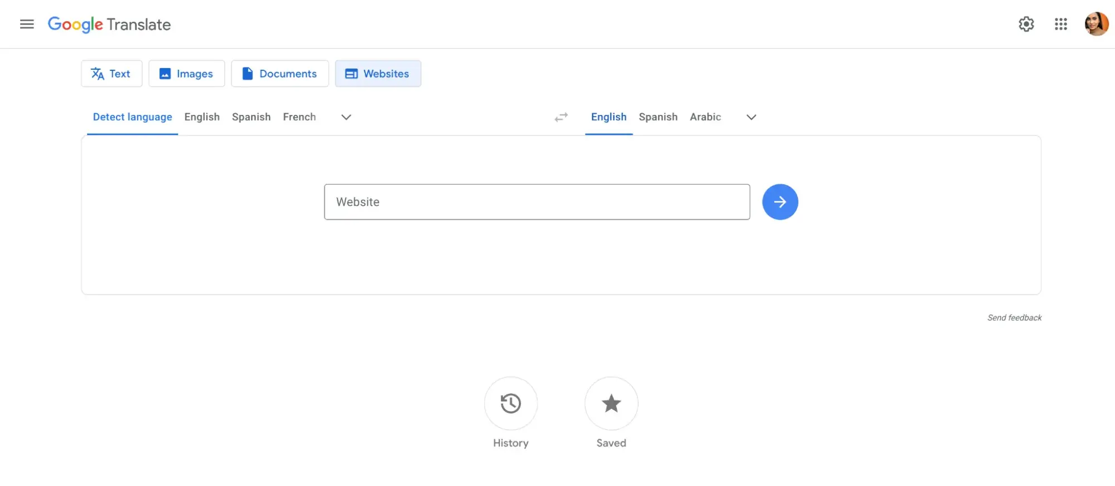Set target language to Spanish
1115x486 pixels.
coord(658,117)
